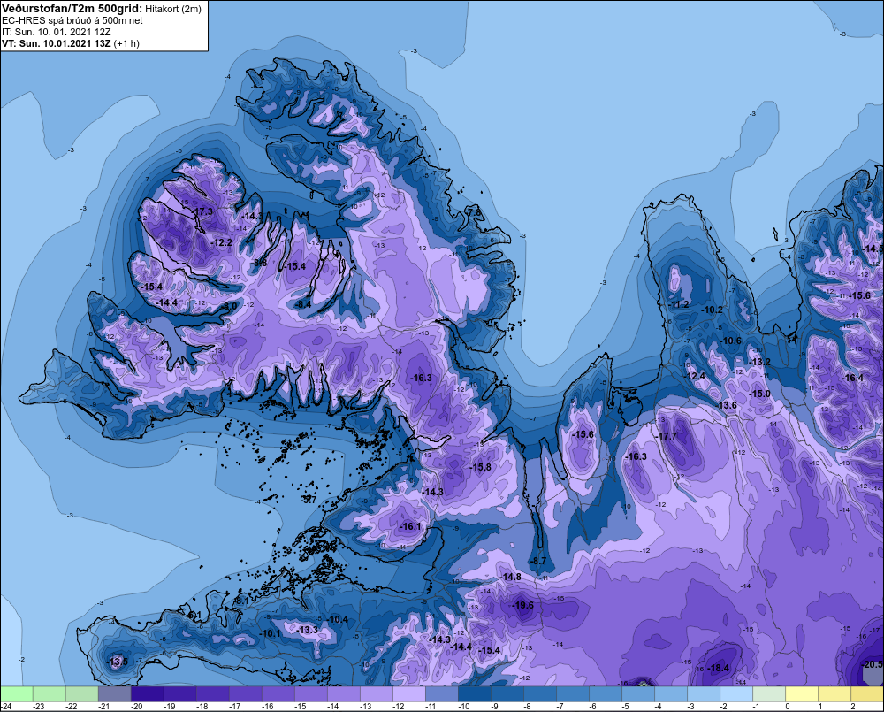
Task: Click the 2 label in the legend scale
Action: coord(852,707)
